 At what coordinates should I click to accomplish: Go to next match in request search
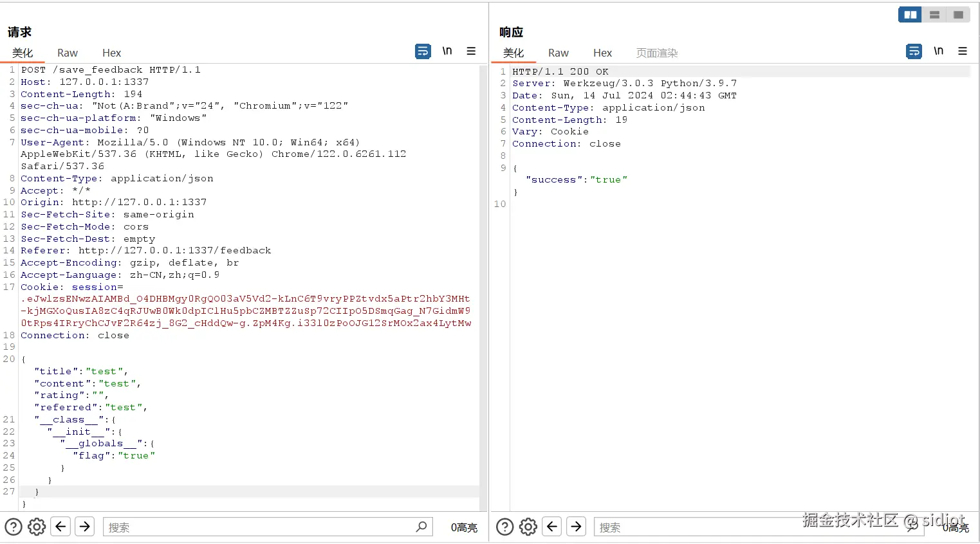pyautogui.click(x=85, y=527)
